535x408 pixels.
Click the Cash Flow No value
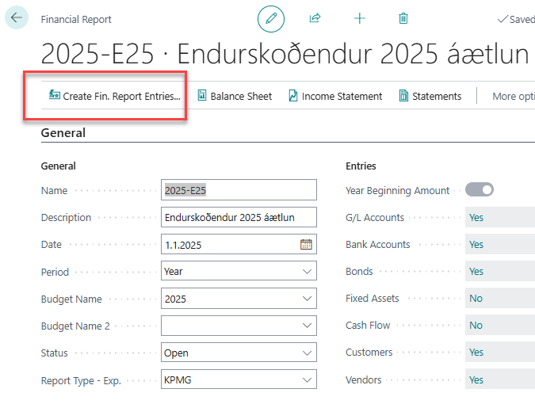476,325
